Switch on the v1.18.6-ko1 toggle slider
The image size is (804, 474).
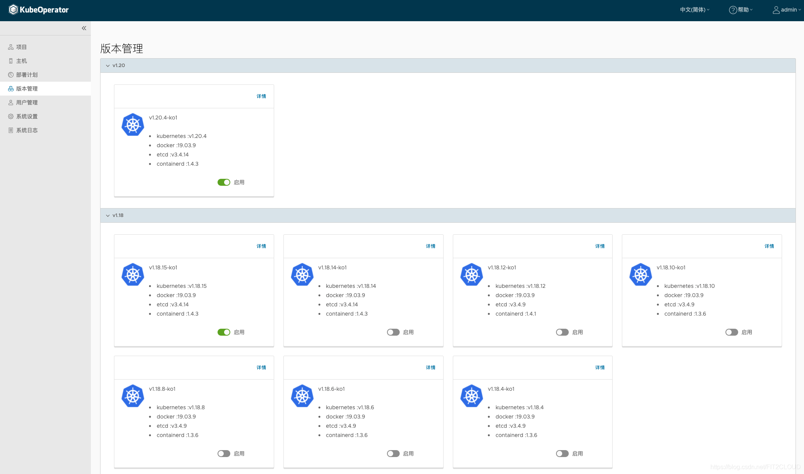(393, 454)
